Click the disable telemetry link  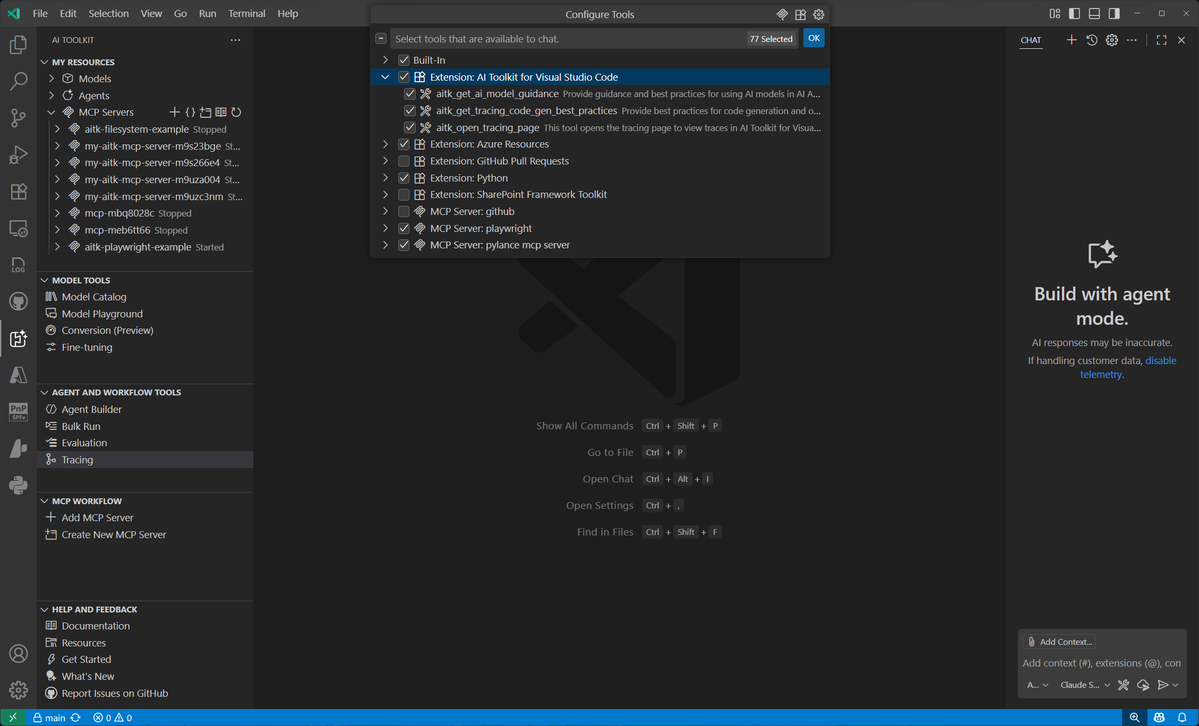(1128, 367)
